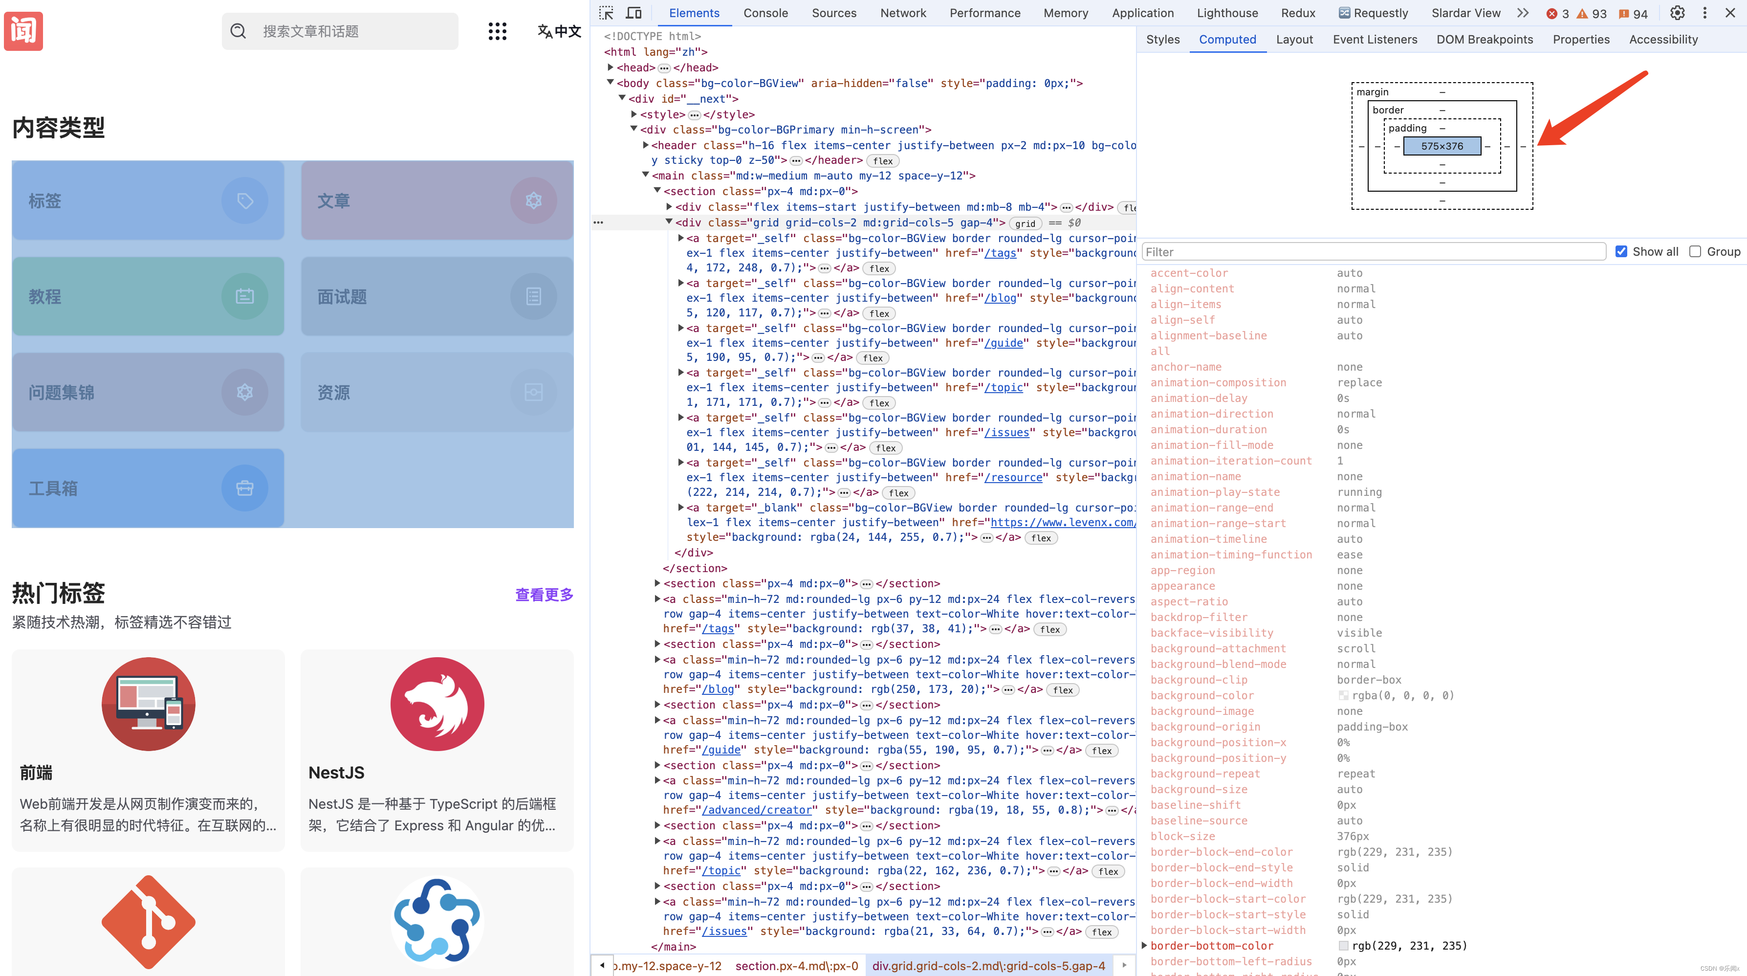The image size is (1747, 976).
Task: Expand border-bottom-color computed property
Action: coord(1145,946)
